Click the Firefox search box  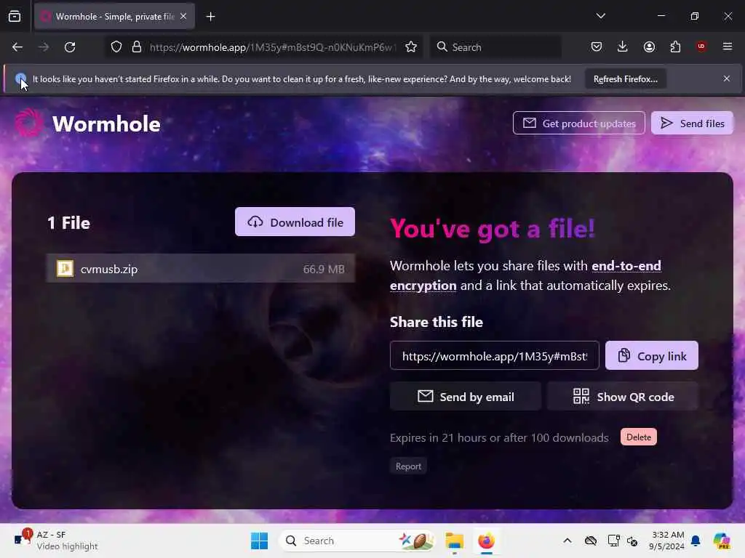[x=495, y=47]
